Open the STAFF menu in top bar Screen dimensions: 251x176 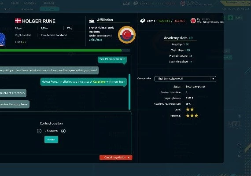(15, 3)
